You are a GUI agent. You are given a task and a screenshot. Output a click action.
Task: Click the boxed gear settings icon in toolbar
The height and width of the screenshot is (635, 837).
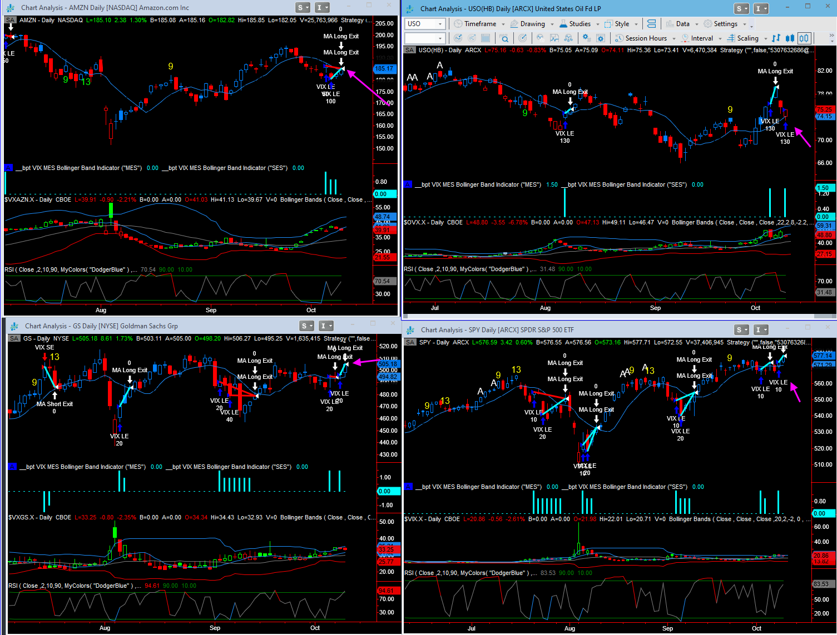click(600, 38)
